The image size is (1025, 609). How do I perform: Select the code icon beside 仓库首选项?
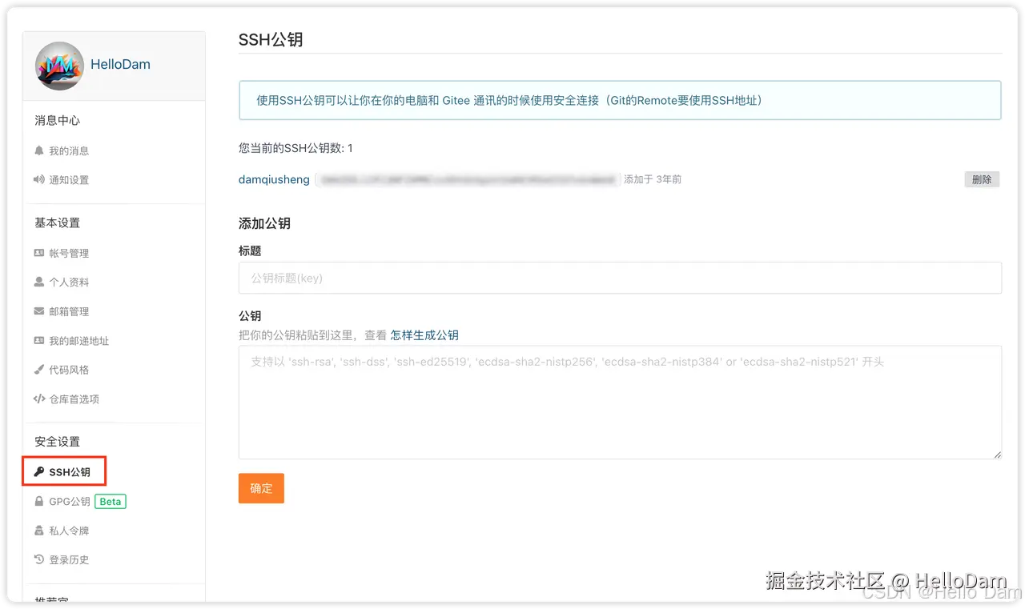click(x=38, y=399)
